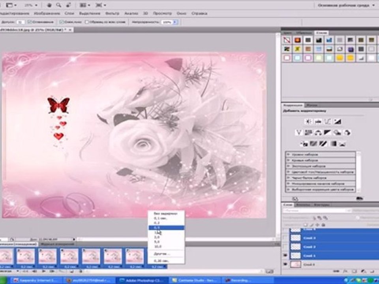Click the lock image pixels brush icon
Image resolution: width=379 pixels, height=284 pixels.
click(312, 225)
